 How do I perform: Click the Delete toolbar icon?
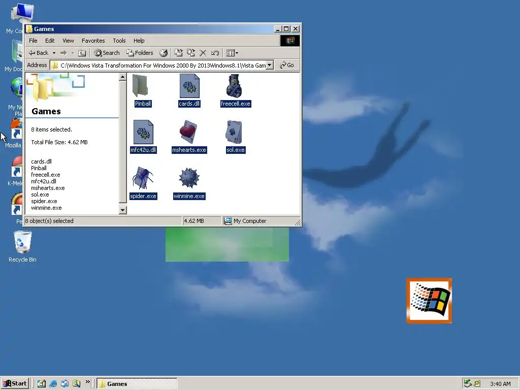coord(203,53)
